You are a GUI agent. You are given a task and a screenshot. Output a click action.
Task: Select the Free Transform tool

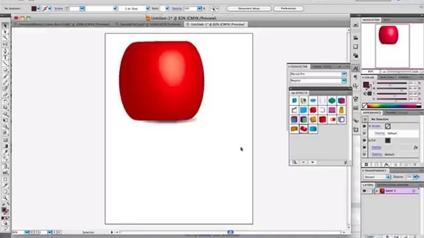(5, 120)
